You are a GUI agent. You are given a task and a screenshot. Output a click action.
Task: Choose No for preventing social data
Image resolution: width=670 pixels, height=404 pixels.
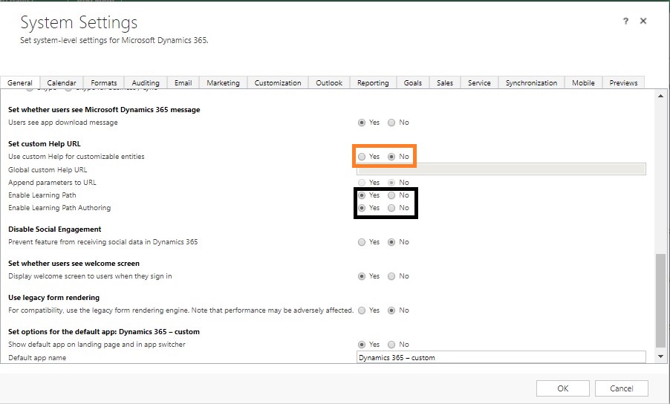(391, 242)
